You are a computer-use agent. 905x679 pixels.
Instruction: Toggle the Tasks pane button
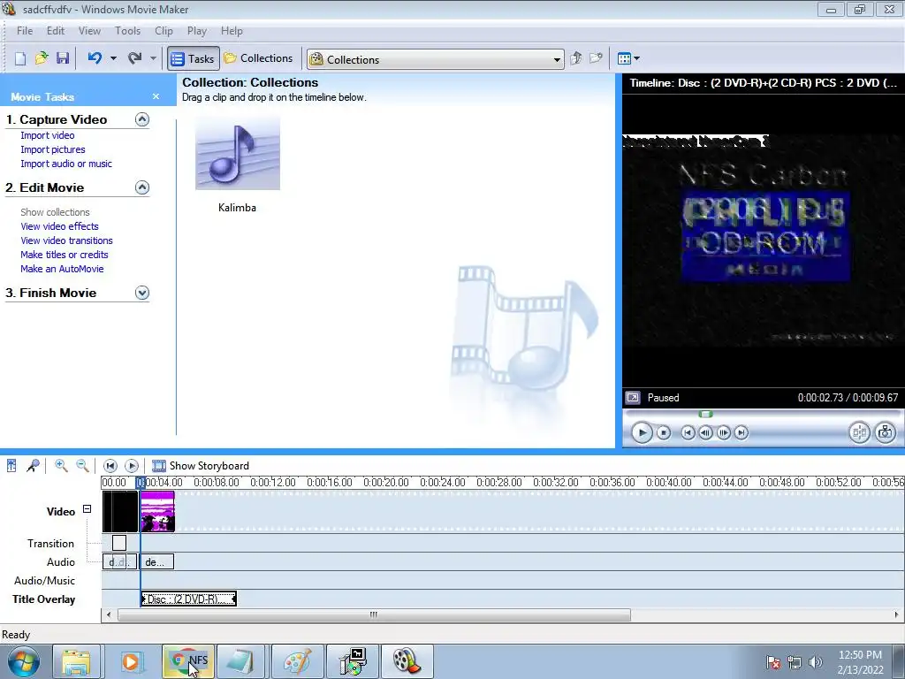(x=194, y=59)
